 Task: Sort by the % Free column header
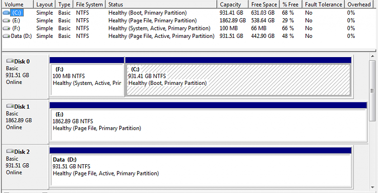tap(290, 5)
